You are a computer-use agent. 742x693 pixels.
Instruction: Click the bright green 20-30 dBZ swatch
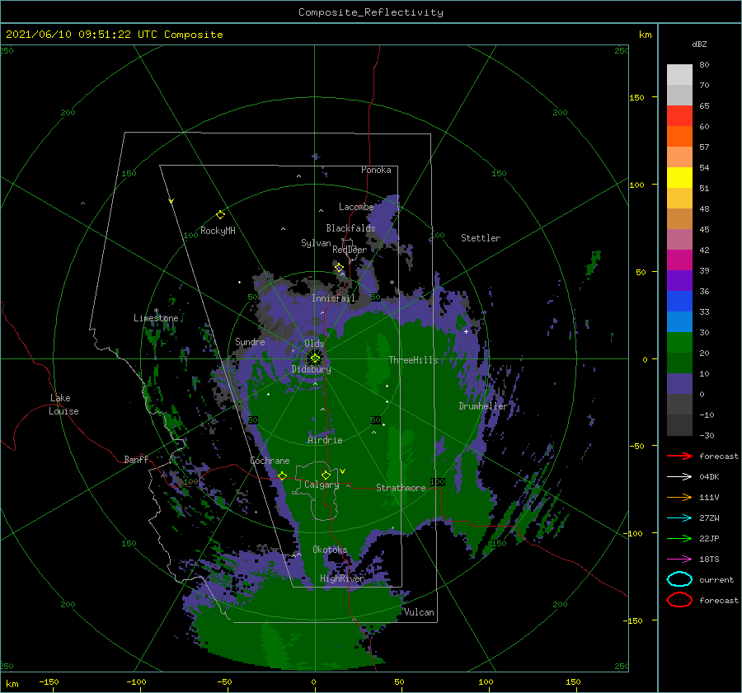(679, 342)
